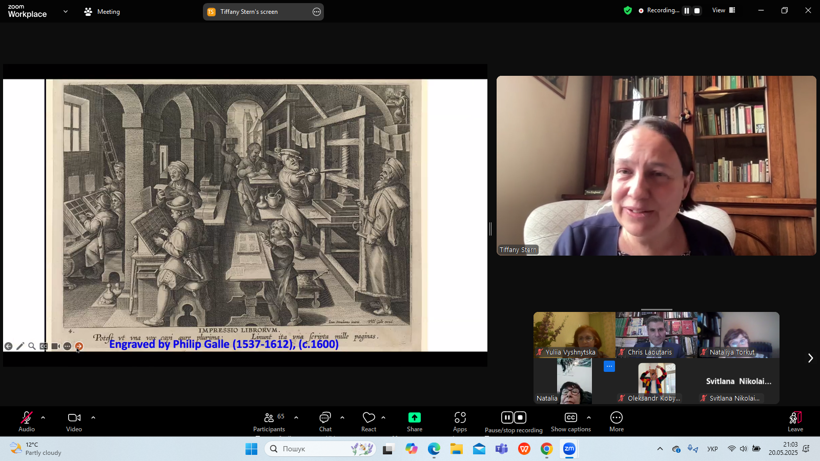Toggle the Video camera button
This screenshot has height=461, width=820.
pyautogui.click(x=74, y=422)
